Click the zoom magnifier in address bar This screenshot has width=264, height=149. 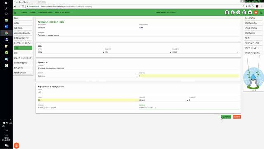coord(243,7)
